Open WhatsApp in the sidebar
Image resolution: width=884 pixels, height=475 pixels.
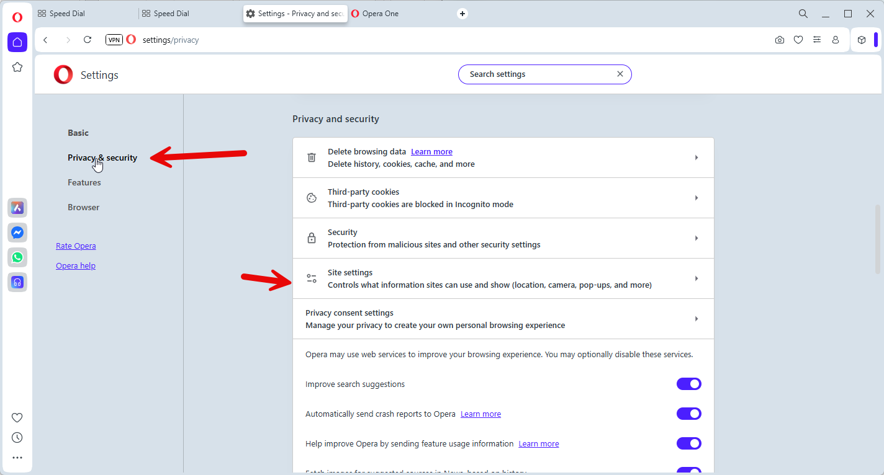tap(17, 257)
